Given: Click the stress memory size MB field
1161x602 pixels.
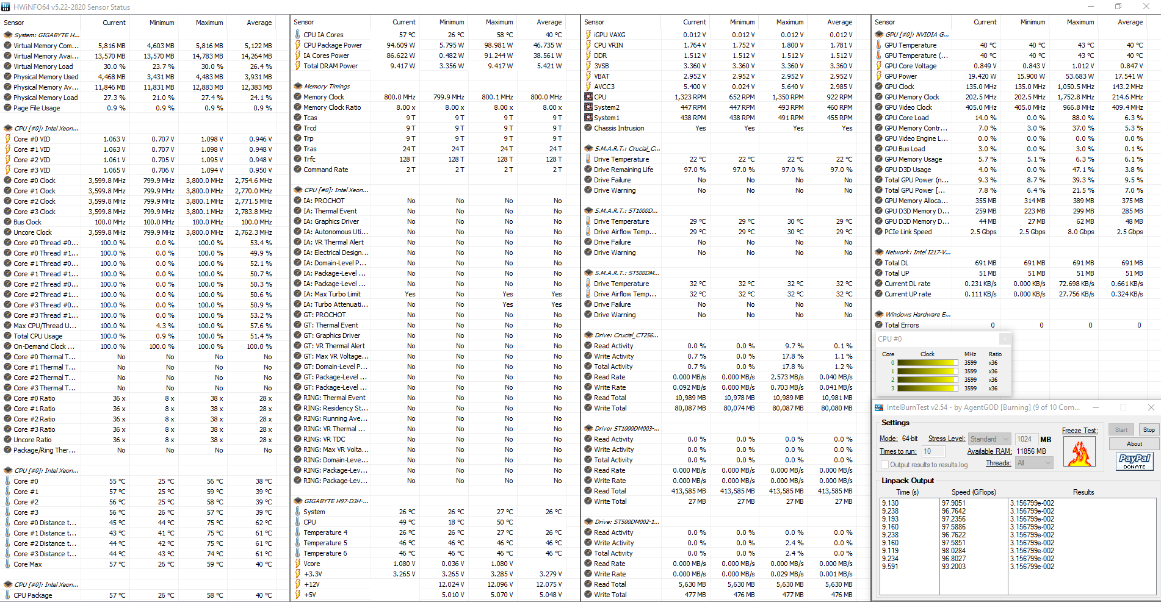Looking at the screenshot, I should point(1026,439).
